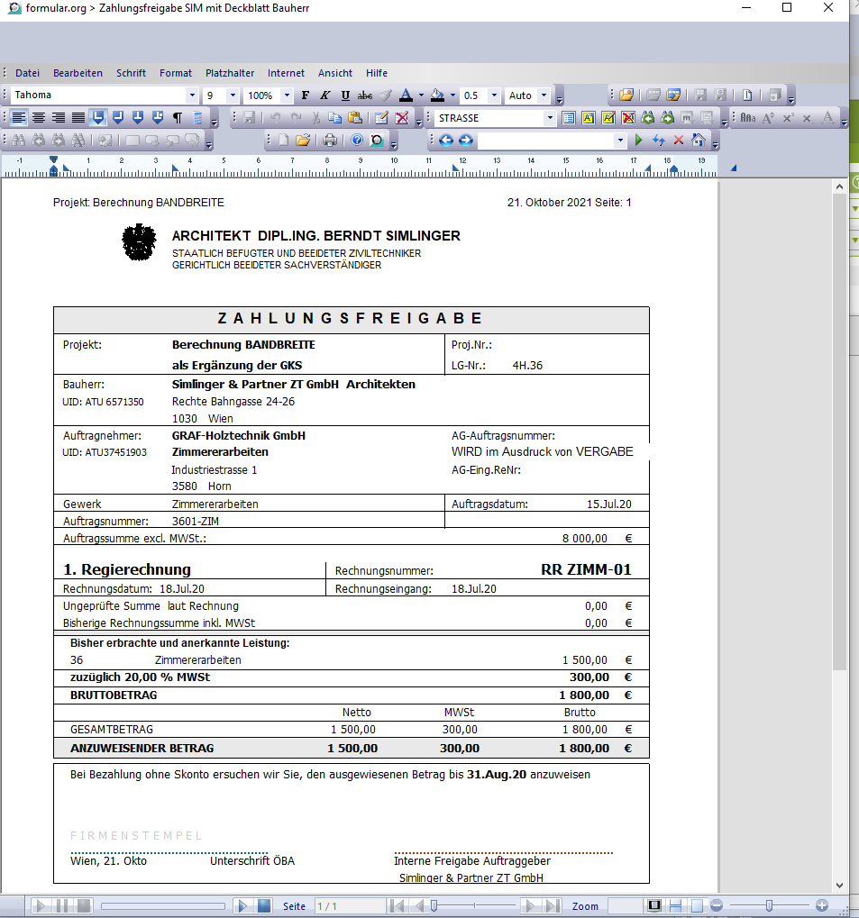Click the zoom out minus button in status bar
The image size is (859, 918).
[716, 905]
